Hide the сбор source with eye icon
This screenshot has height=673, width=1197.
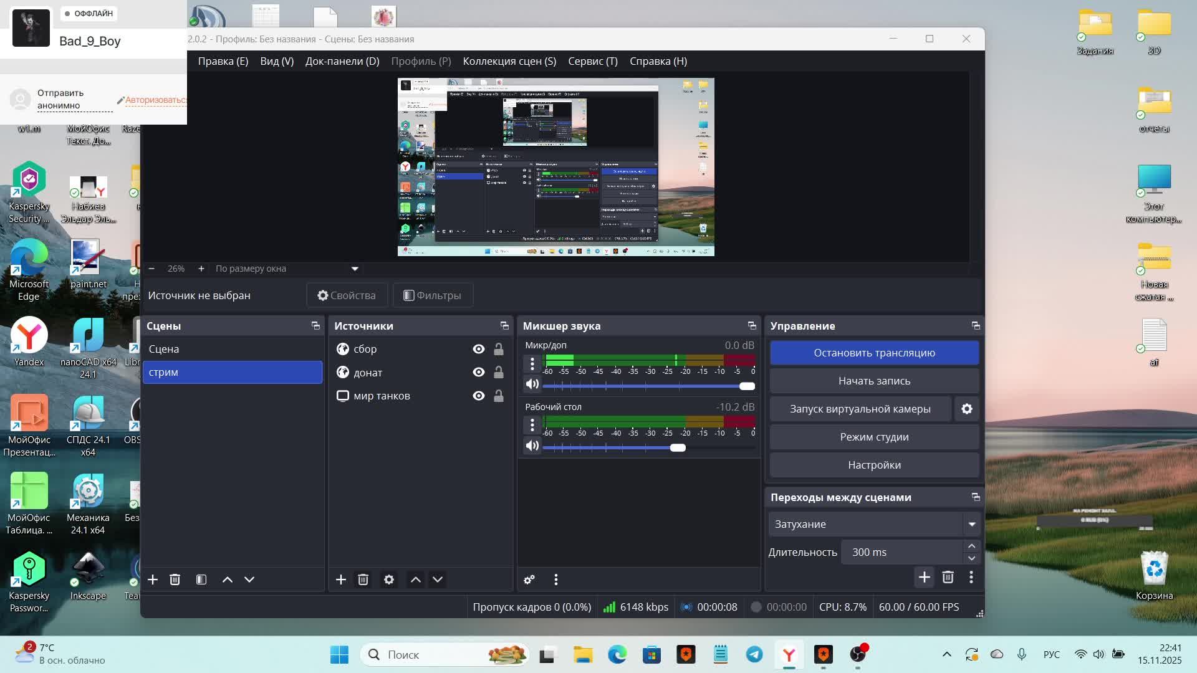[478, 349]
